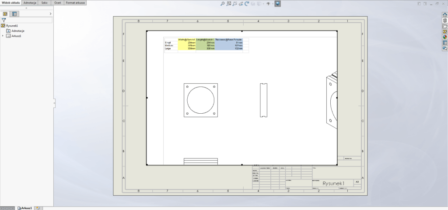Click the document window left-arrow panel button
This screenshot has height=210, width=448.
coord(419,3)
